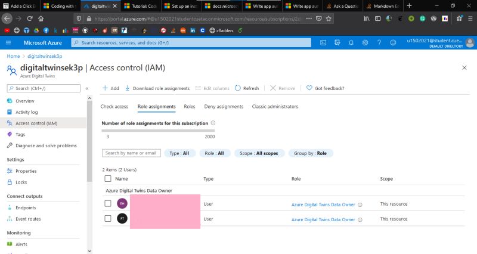The width and height of the screenshot is (477, 254).
Task: Open Alerts under Monitoring
Action: coord(21,244)
